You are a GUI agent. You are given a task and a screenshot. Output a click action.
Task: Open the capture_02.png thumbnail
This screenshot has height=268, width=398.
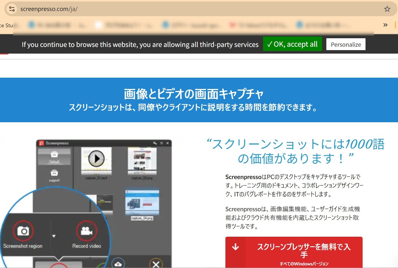tap(142, 161)
